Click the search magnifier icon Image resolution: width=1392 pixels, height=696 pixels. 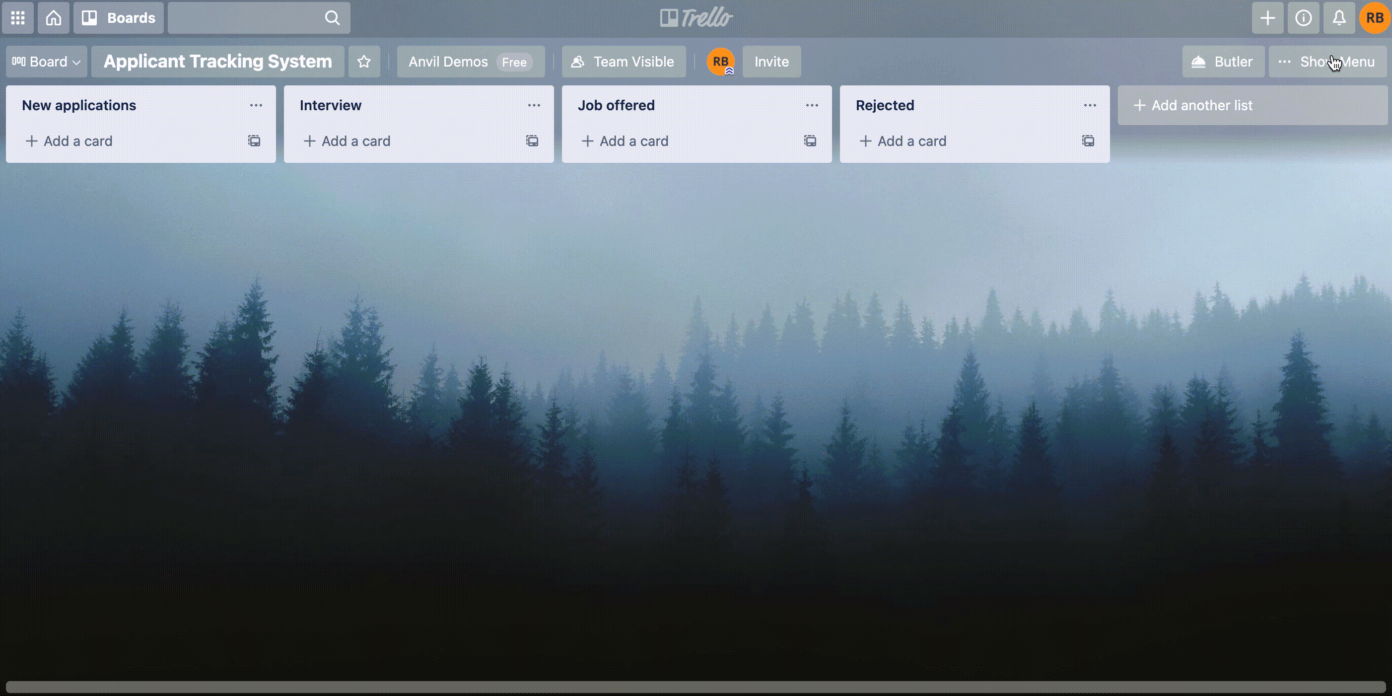click(x=332, y=18)
